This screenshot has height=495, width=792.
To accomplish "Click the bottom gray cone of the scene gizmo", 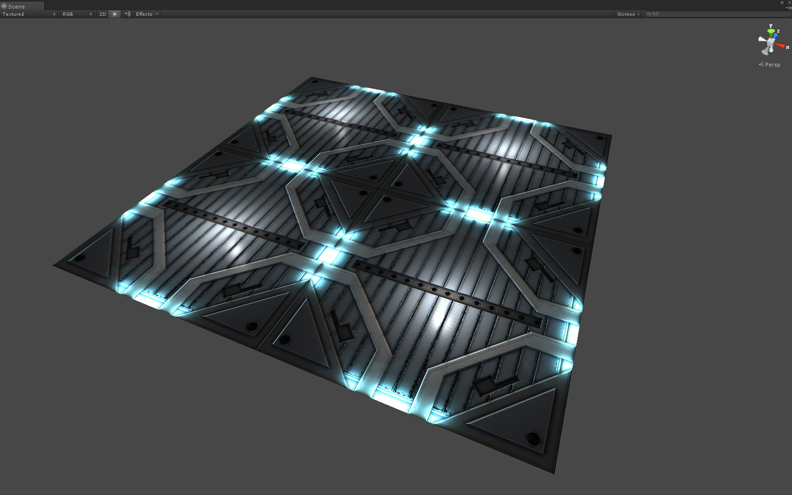I will [x=765, y=51].
